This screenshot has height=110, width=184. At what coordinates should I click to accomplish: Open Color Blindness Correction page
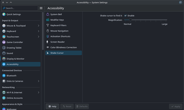coord(63,47)
